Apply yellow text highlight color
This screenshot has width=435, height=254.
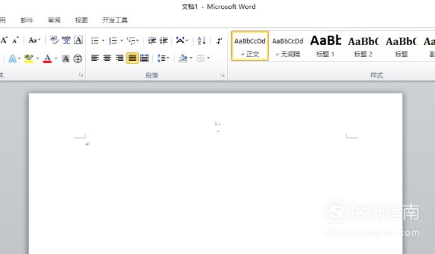(29, 58)
